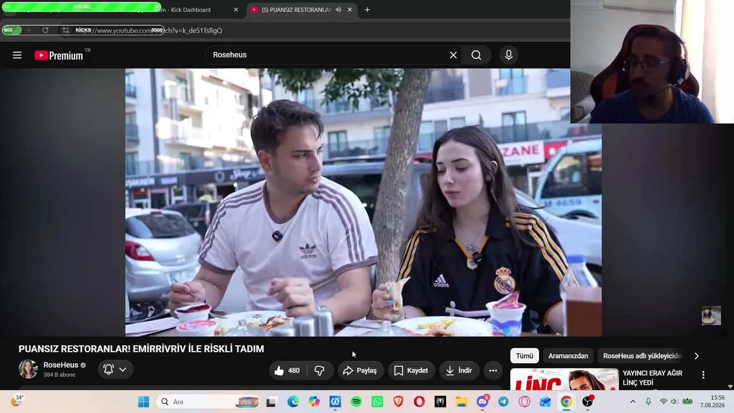Open Copilot from the taskbar
Viewport: 734px width, 413px height.
[314, 402]
